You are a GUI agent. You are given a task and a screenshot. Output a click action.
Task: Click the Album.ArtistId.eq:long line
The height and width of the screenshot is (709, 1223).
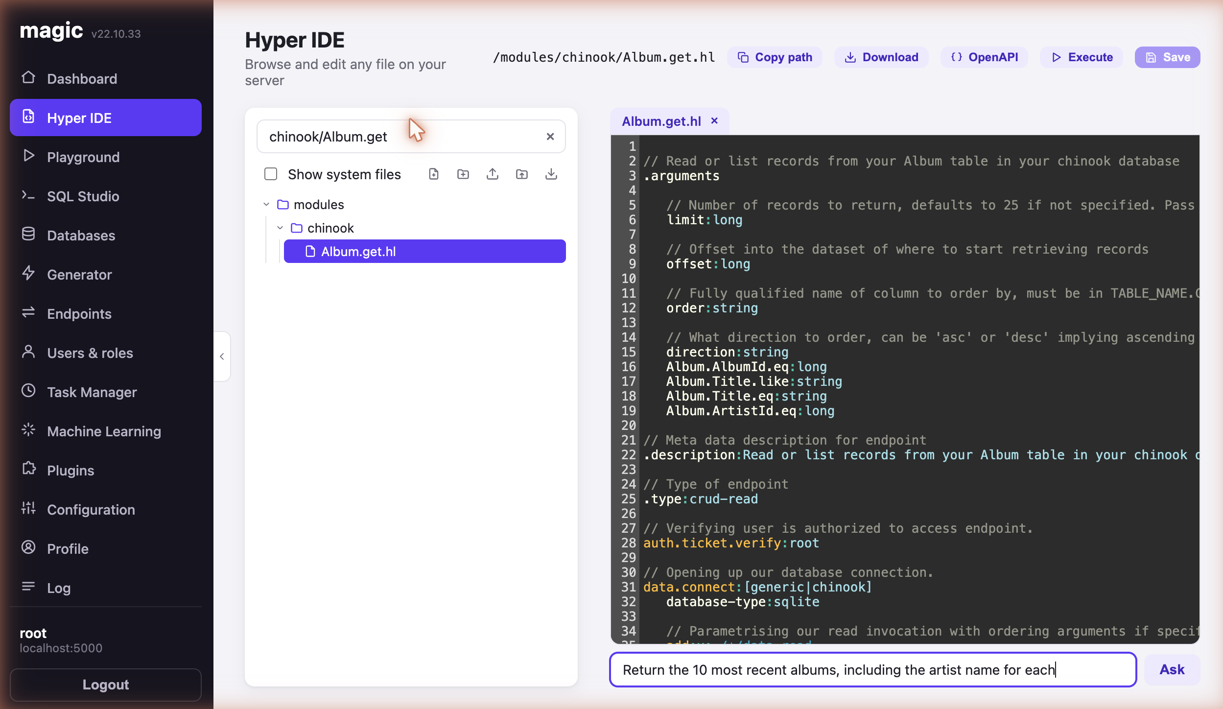[x=751, y=411]
